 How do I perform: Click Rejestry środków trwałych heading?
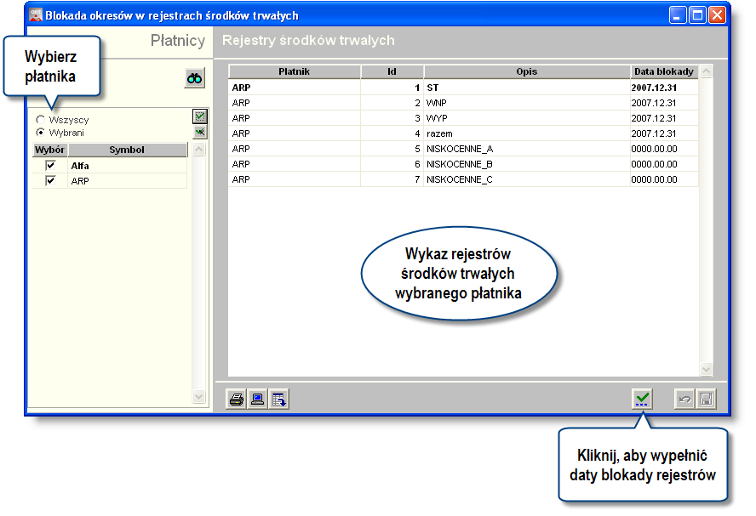coord(308,41)
